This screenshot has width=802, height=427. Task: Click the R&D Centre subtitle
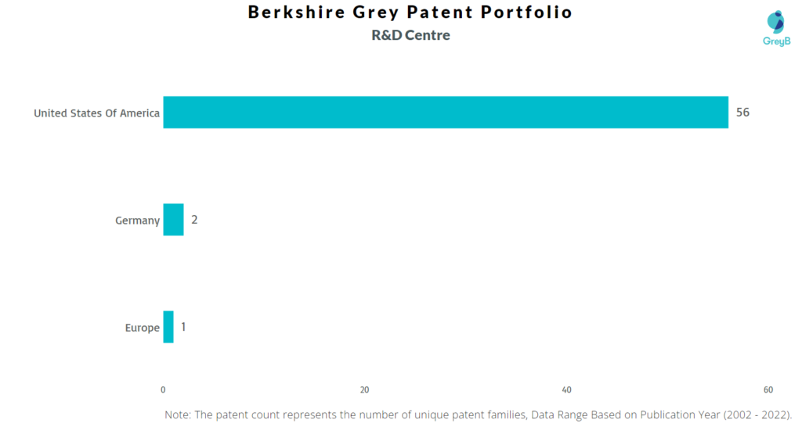410,35
